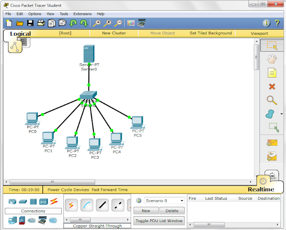
Task: Open the Scenario 0 dropdown
Action: tap(164, 201)
